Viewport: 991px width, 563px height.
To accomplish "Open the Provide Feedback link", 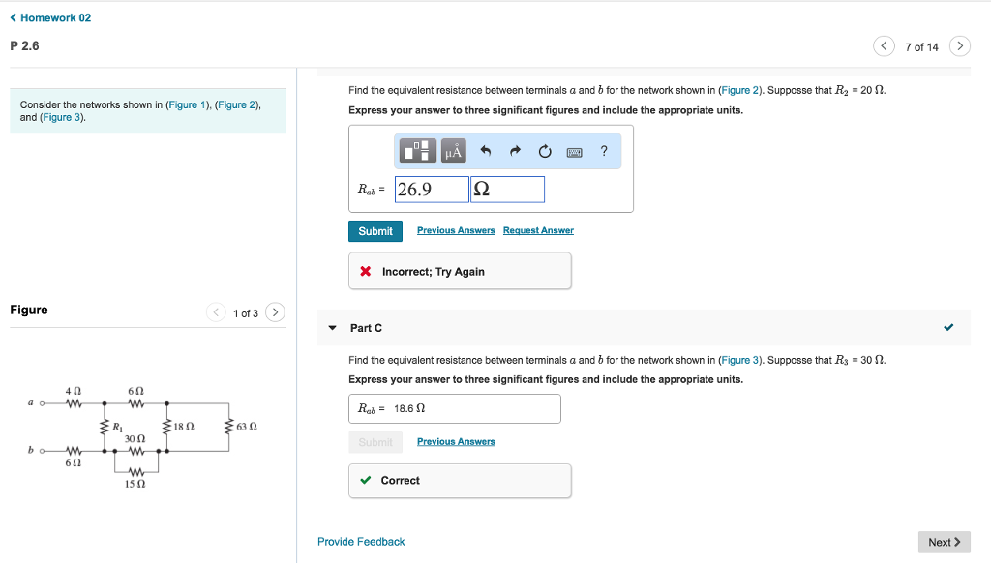I will tap(361, 542).
